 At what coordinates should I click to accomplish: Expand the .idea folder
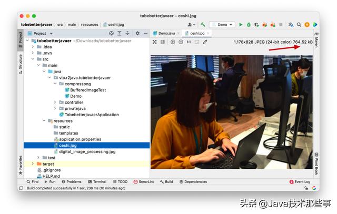point(33,47)
